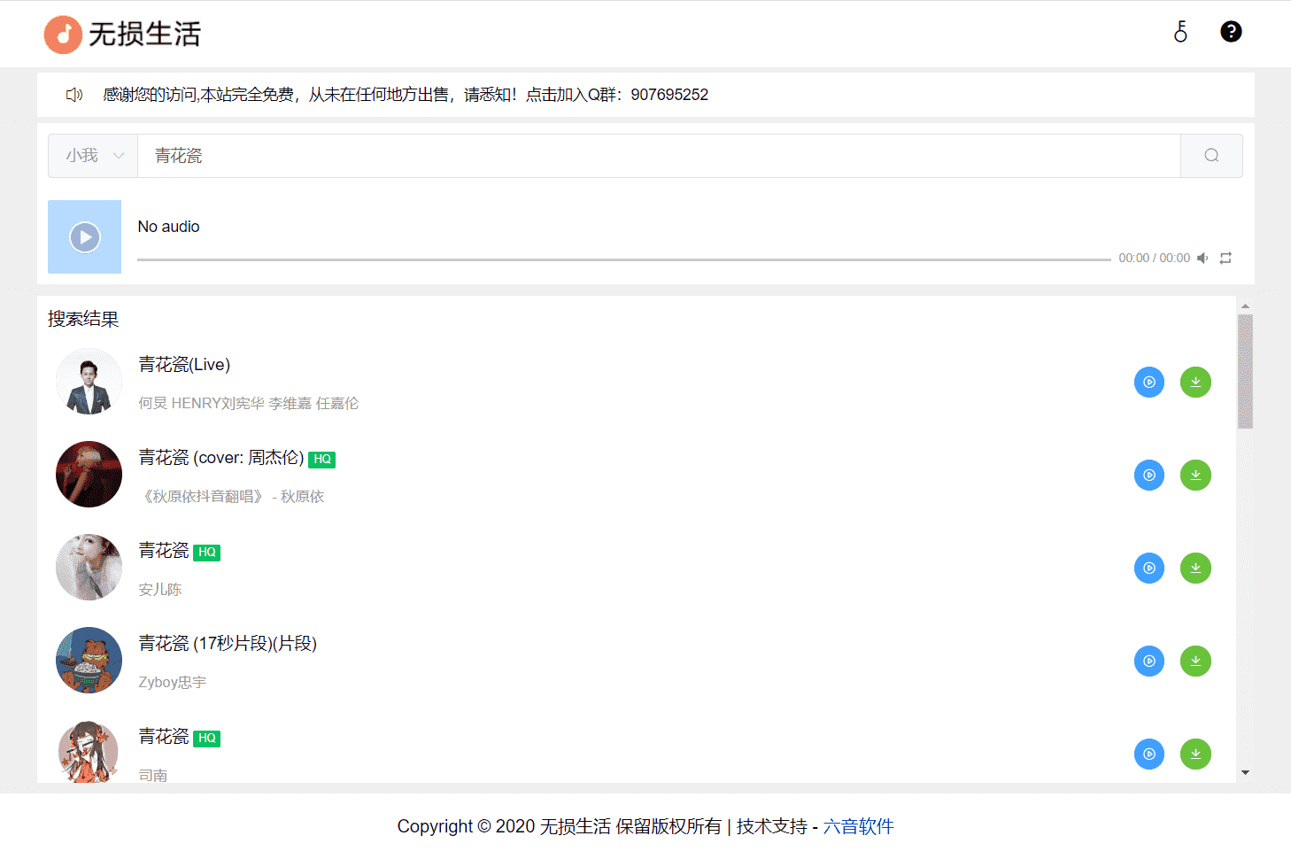Play 青花瓷 by 安儿陈
This screenshot has width=1291, height=859.
pos(1149,569)
